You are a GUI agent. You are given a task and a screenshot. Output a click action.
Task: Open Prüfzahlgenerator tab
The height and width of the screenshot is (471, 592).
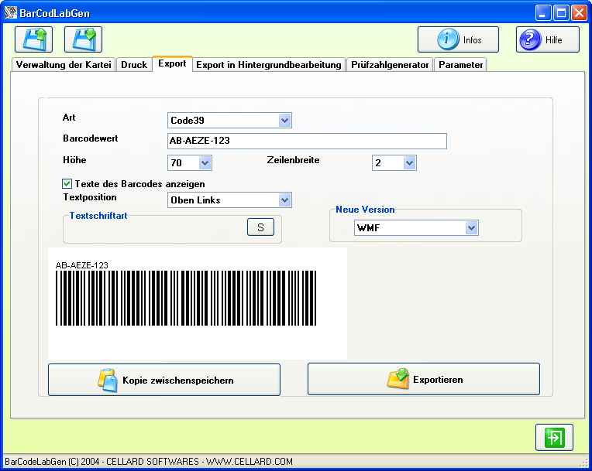(390, 65)
